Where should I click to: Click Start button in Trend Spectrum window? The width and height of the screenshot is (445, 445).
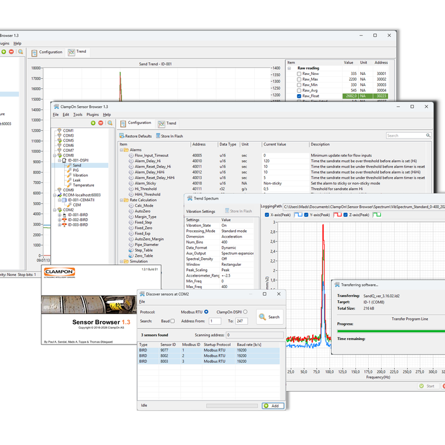pos(427,386)
